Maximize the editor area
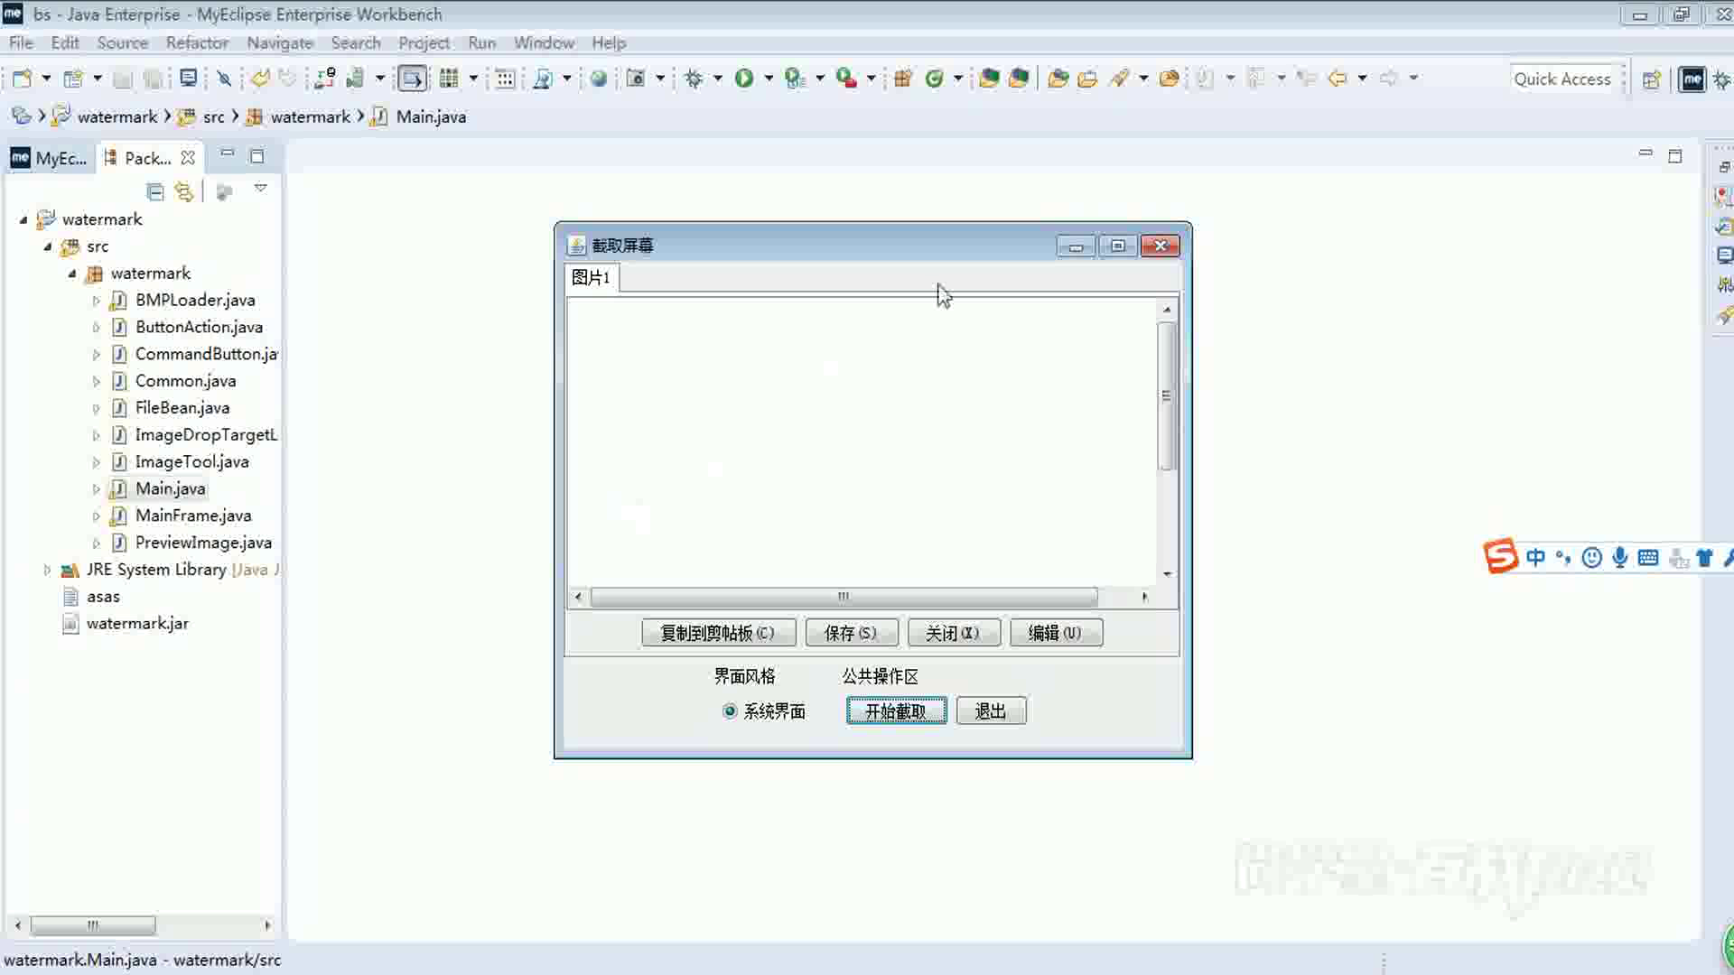The width and height of the screenshot is (1734, 975). pos(1675,156)
